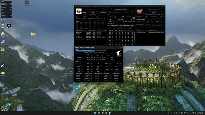Screen dimensions: 205x115
Task: Select the Minimum Clock row
Action: [91, 32]
